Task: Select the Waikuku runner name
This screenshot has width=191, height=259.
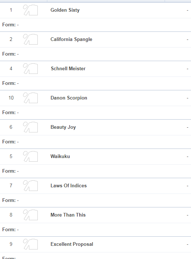Action: click(x=60, y=156)
